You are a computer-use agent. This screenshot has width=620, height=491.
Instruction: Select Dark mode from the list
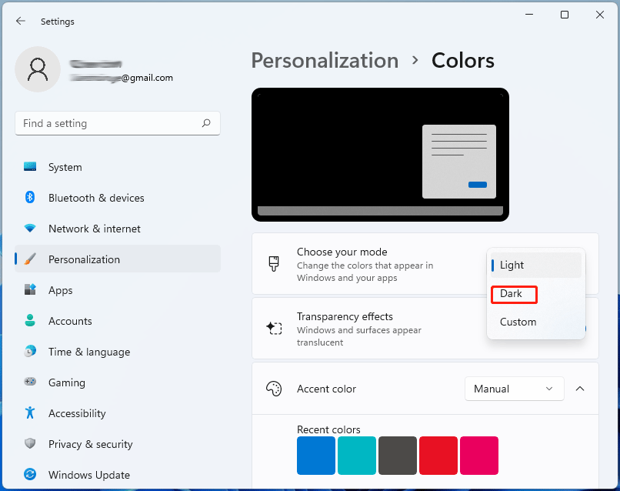click(514, 294)
